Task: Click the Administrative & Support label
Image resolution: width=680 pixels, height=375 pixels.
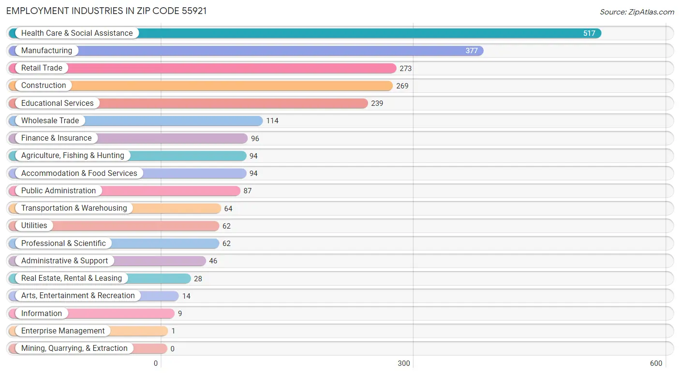Action: [65, 260]
